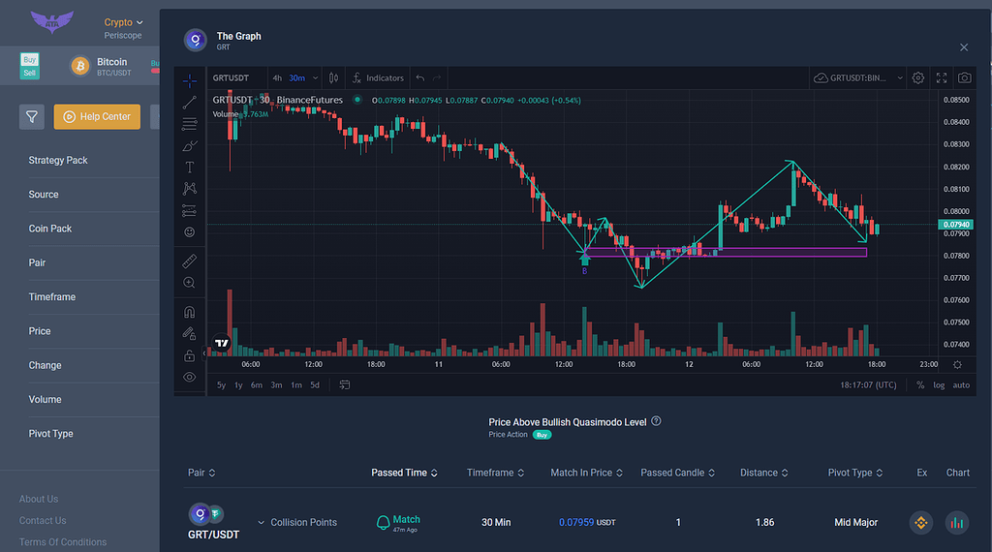Click the undo arrow in chart toolbar
The height and width of the screenshot is (552, 992).
point(420,77)
